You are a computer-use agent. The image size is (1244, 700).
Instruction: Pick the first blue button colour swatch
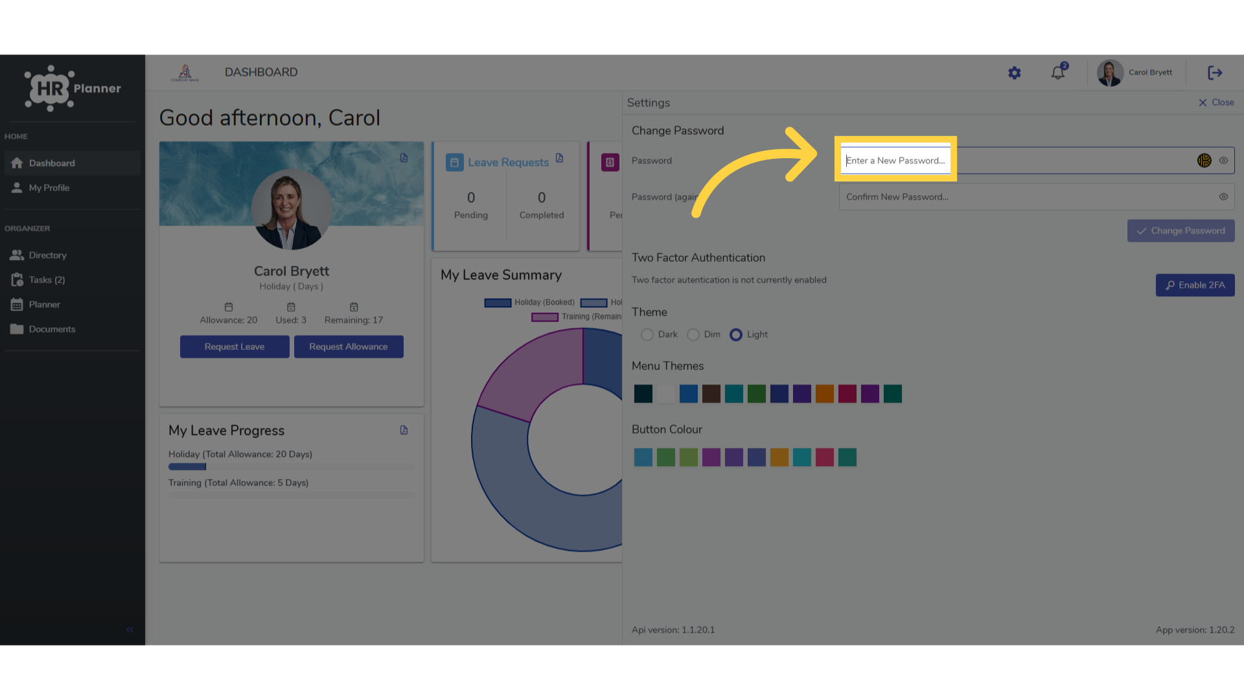coord(643,458)
